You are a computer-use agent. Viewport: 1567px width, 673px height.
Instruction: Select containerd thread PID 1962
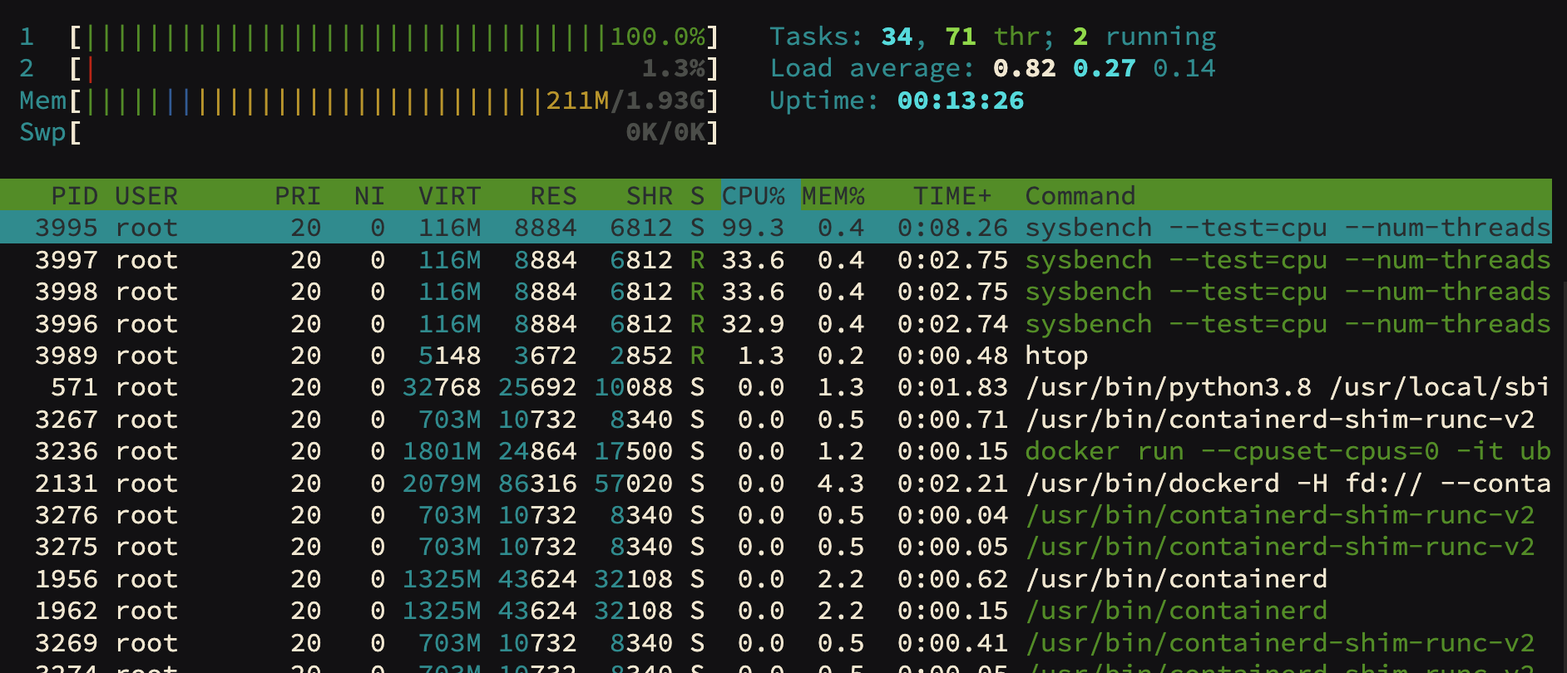point(776,611)
